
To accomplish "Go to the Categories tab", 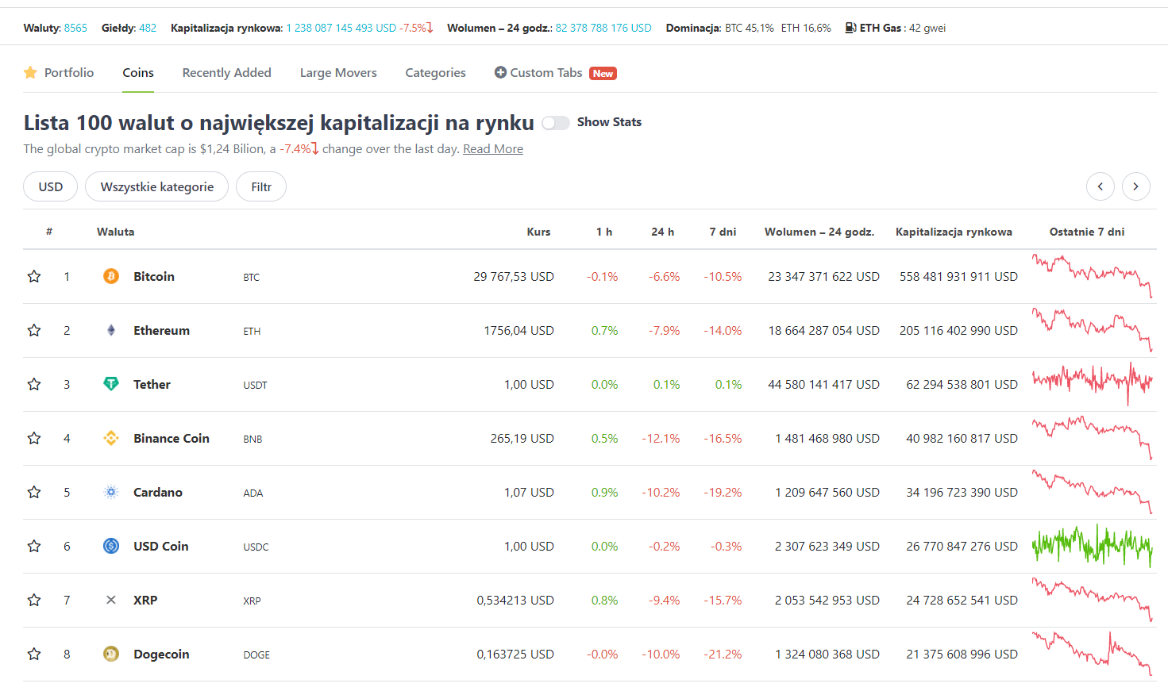I will [436, 72].
